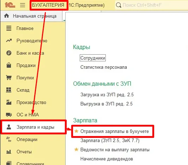Click the search magnifier icon
This screenshot has height=165, width=188.
119,5
